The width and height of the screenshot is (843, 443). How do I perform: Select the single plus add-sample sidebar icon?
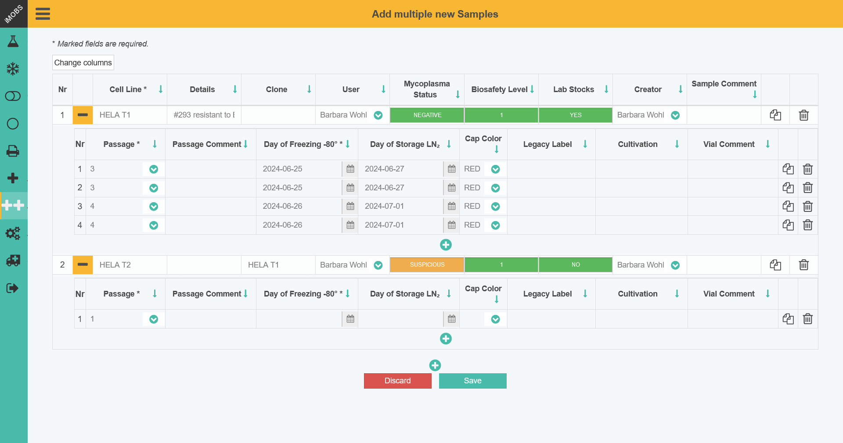click(x=13, y=178)
